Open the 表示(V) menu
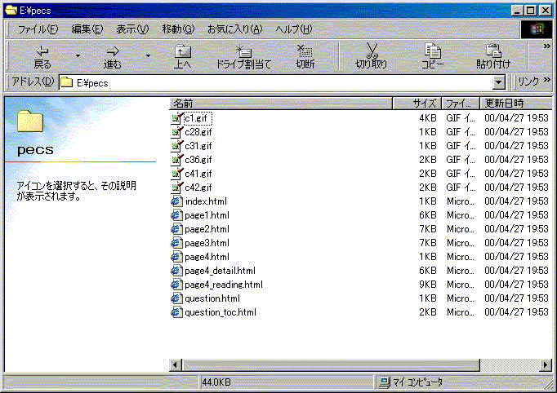The image size is (557, 393). (x=132, y=29)
